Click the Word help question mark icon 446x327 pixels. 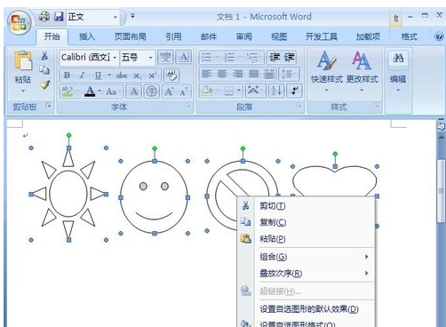[x=439, y=36]
